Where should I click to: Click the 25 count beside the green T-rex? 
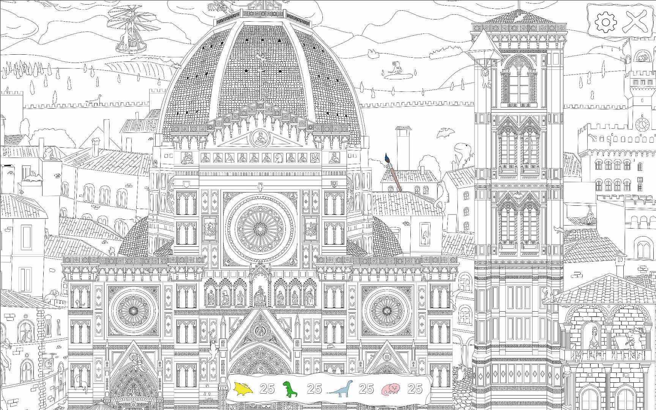(314, 389)
